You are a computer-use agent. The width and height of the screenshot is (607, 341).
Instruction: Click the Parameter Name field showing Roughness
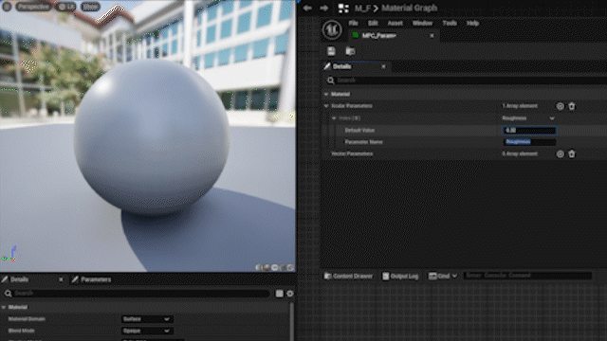(529, 142)
